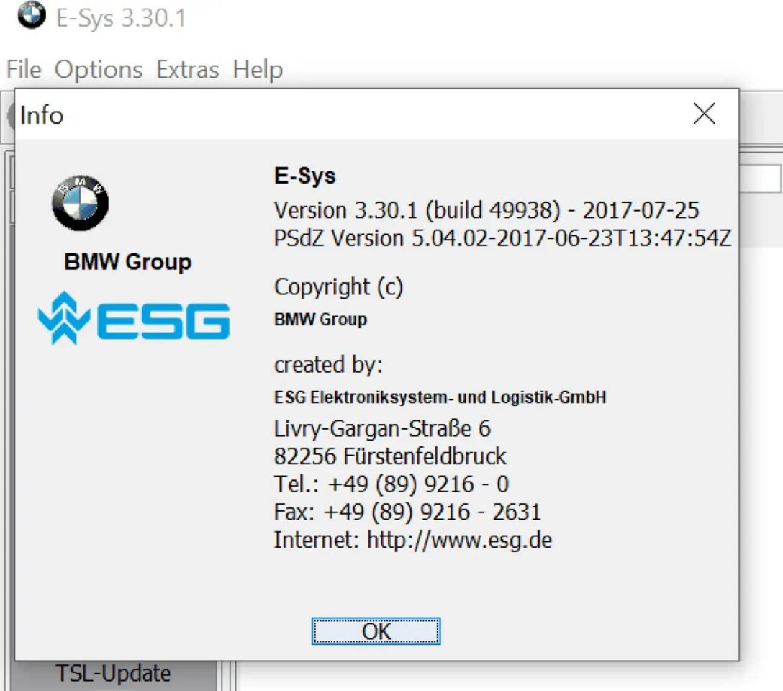Click ESG Elektroniksystem- und Logistik-GmbH text
This screenshot has height=691, width=783.
coord(440,397)
